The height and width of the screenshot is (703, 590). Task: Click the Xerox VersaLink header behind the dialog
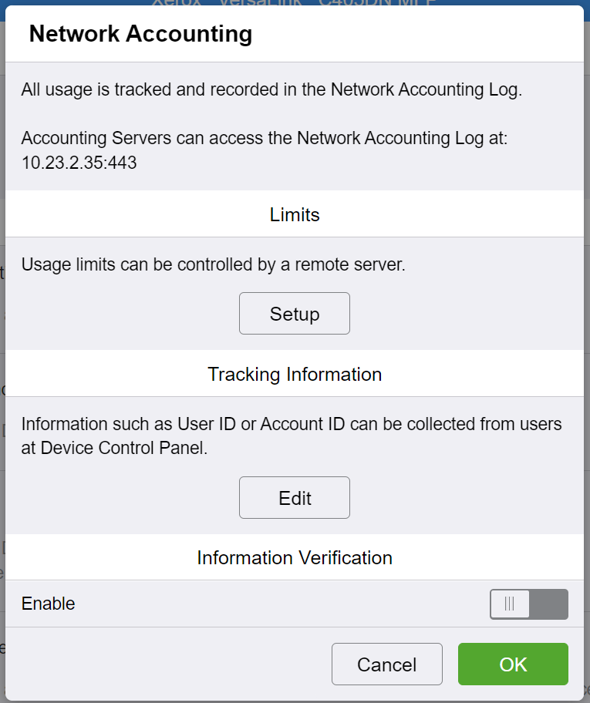(x=295, y=3)
